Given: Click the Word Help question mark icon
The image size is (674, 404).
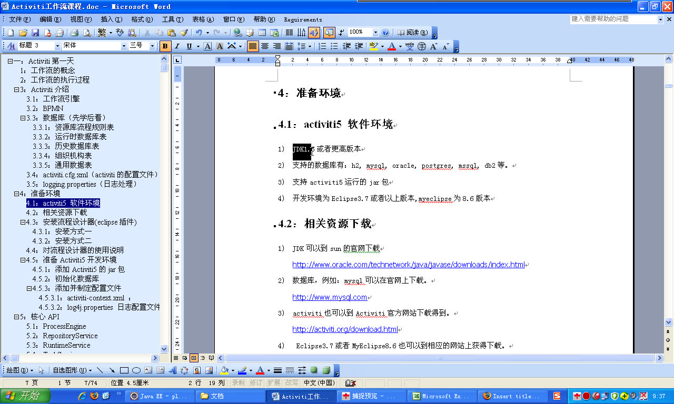Looking at the screenshot, I should pyautogui.click(x=385, y=33).
